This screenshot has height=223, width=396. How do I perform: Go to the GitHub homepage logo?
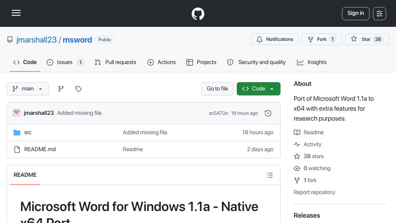198,14
